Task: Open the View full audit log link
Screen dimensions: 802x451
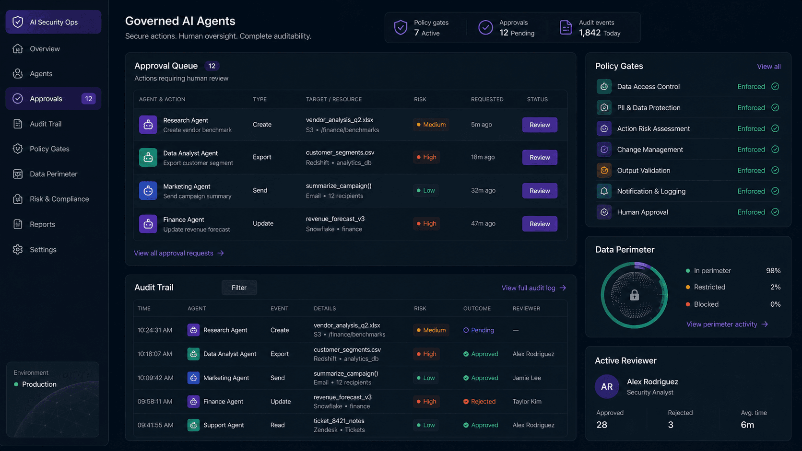Action: pos(534,288)
